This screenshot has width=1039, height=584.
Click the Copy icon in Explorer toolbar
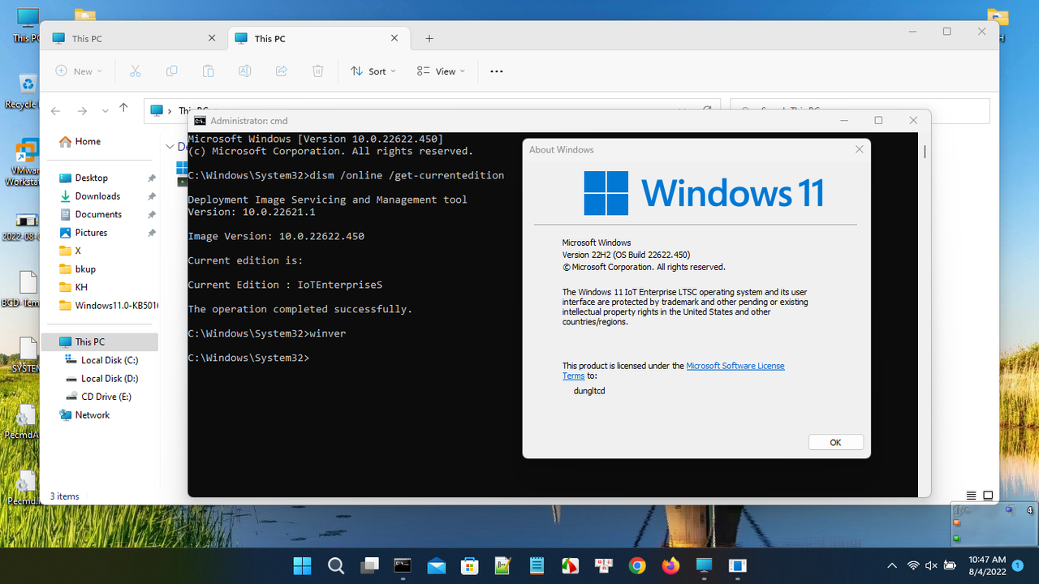172,71
